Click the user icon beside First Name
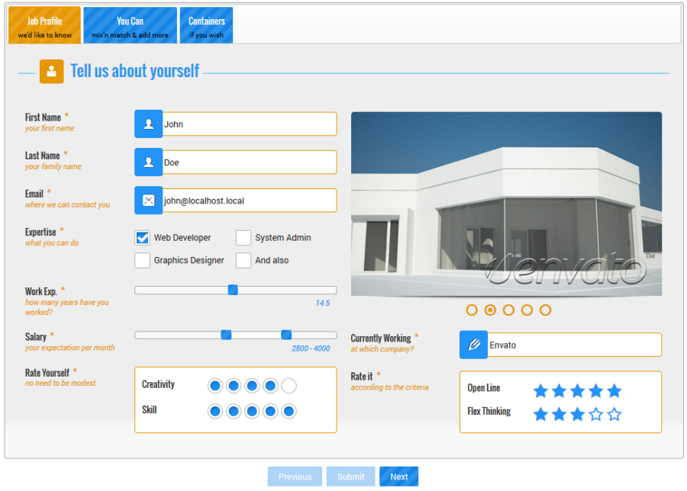Viewport: 687px width, 491px height. (148, 124)
